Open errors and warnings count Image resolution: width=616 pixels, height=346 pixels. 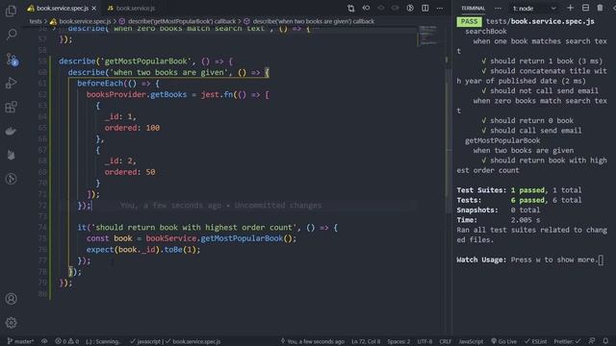pos(66,341)
